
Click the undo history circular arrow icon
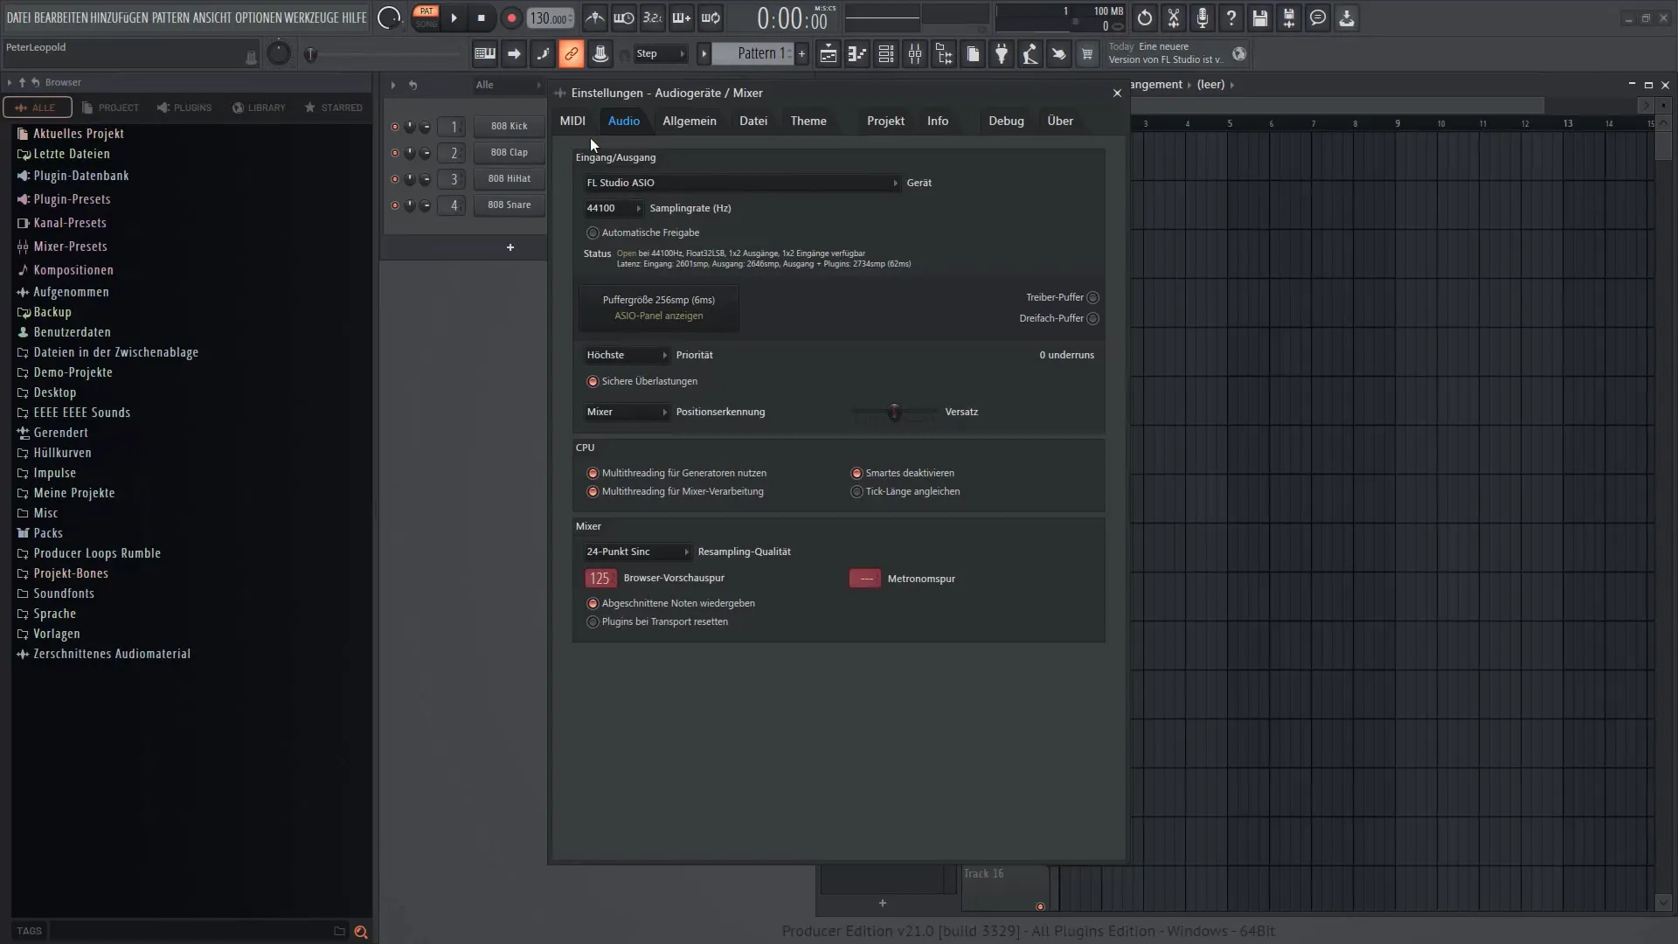click(1145, 18)
